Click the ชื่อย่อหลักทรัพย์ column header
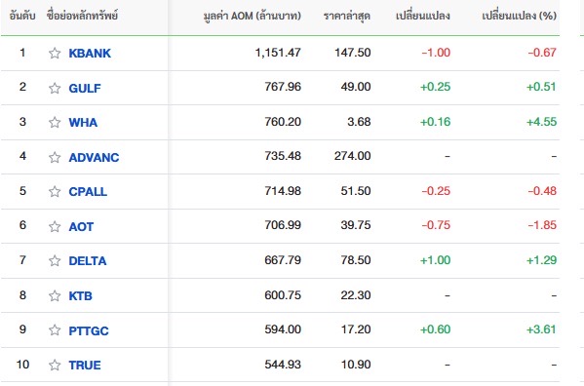Image resolution: width=584 pixels, height=386 pixels. 82,16
